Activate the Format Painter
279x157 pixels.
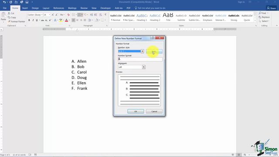17,21
